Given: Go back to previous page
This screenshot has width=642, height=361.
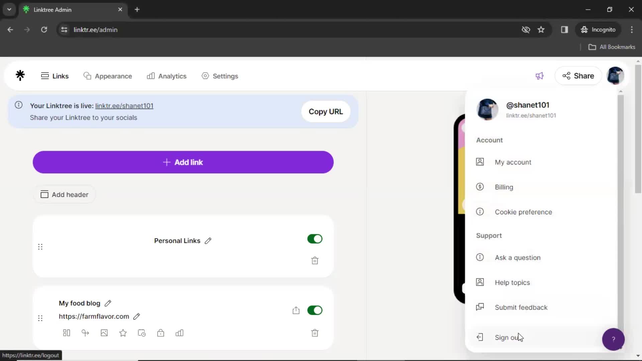Looking at the screenshot, I should click(x=10, y=30).
